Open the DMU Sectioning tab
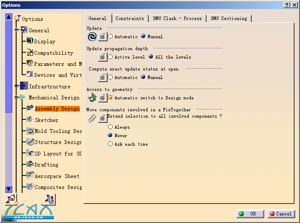Viewport: 300px width, 223px height. [229, 18]
